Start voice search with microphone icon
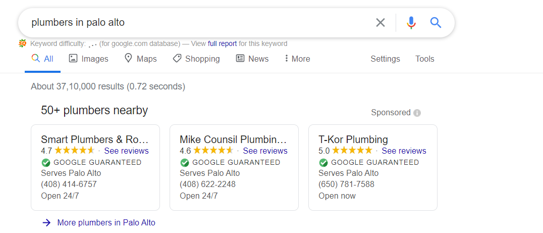Image resolution: width=543 pixels, height=233 pixels. [x=411, y=22]
